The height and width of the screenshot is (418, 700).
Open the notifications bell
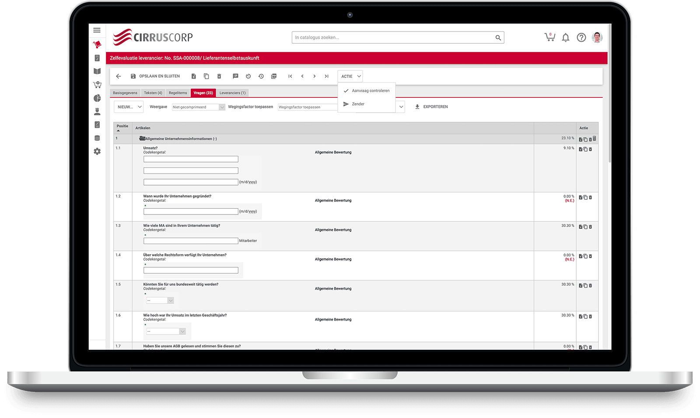click(x=566, y=38)
